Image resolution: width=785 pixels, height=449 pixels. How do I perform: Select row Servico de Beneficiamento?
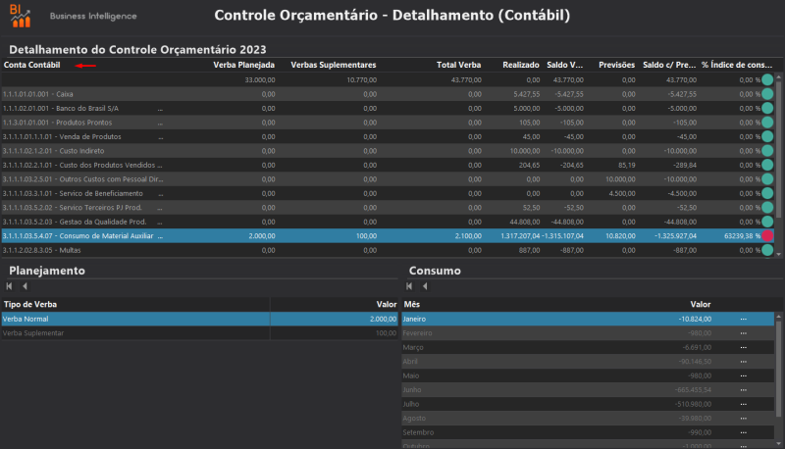point(388,193)
